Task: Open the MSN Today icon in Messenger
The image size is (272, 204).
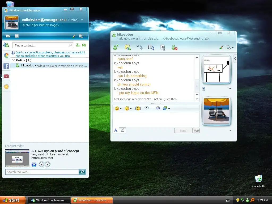Action: (x=17, y=36)
